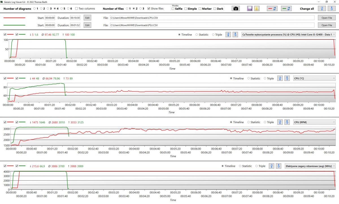The width and height of the screenshot is (339, 204).
Task: Click down arrow beside CPU [°C] dropdown
Action: click(287, 78)
